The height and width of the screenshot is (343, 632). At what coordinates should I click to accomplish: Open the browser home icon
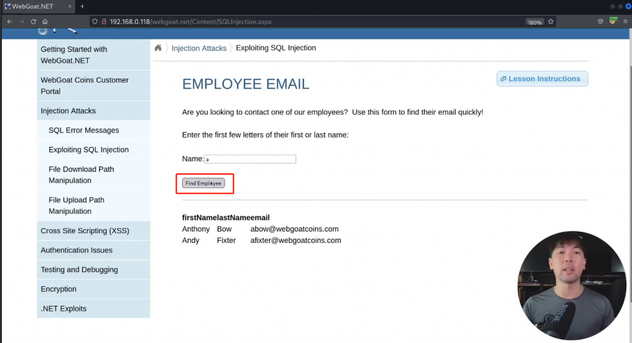(45, 22)
